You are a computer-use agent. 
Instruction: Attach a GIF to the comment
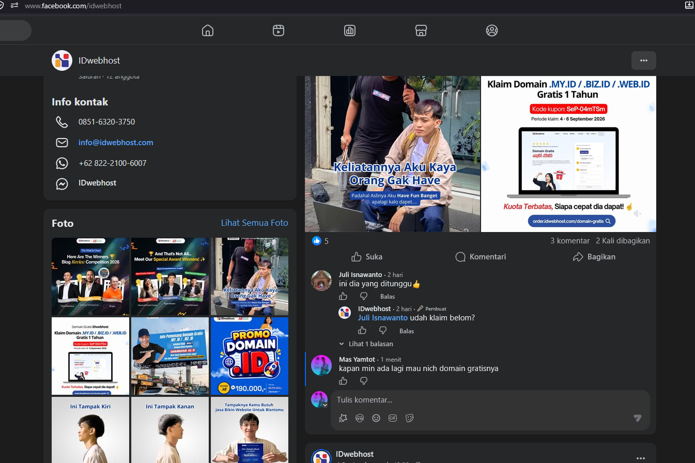393,418
